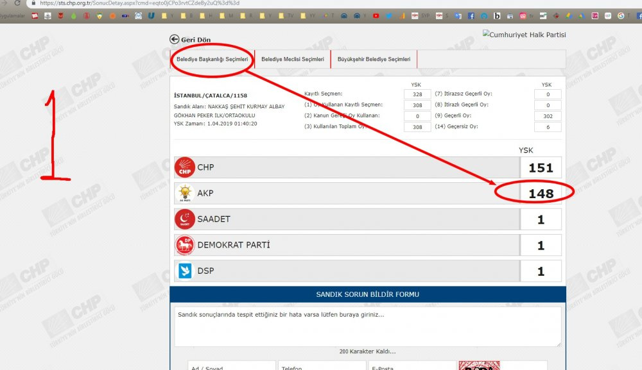Open the blue 'U' bookmark icon
642x370 pixels.
[152, 16]
